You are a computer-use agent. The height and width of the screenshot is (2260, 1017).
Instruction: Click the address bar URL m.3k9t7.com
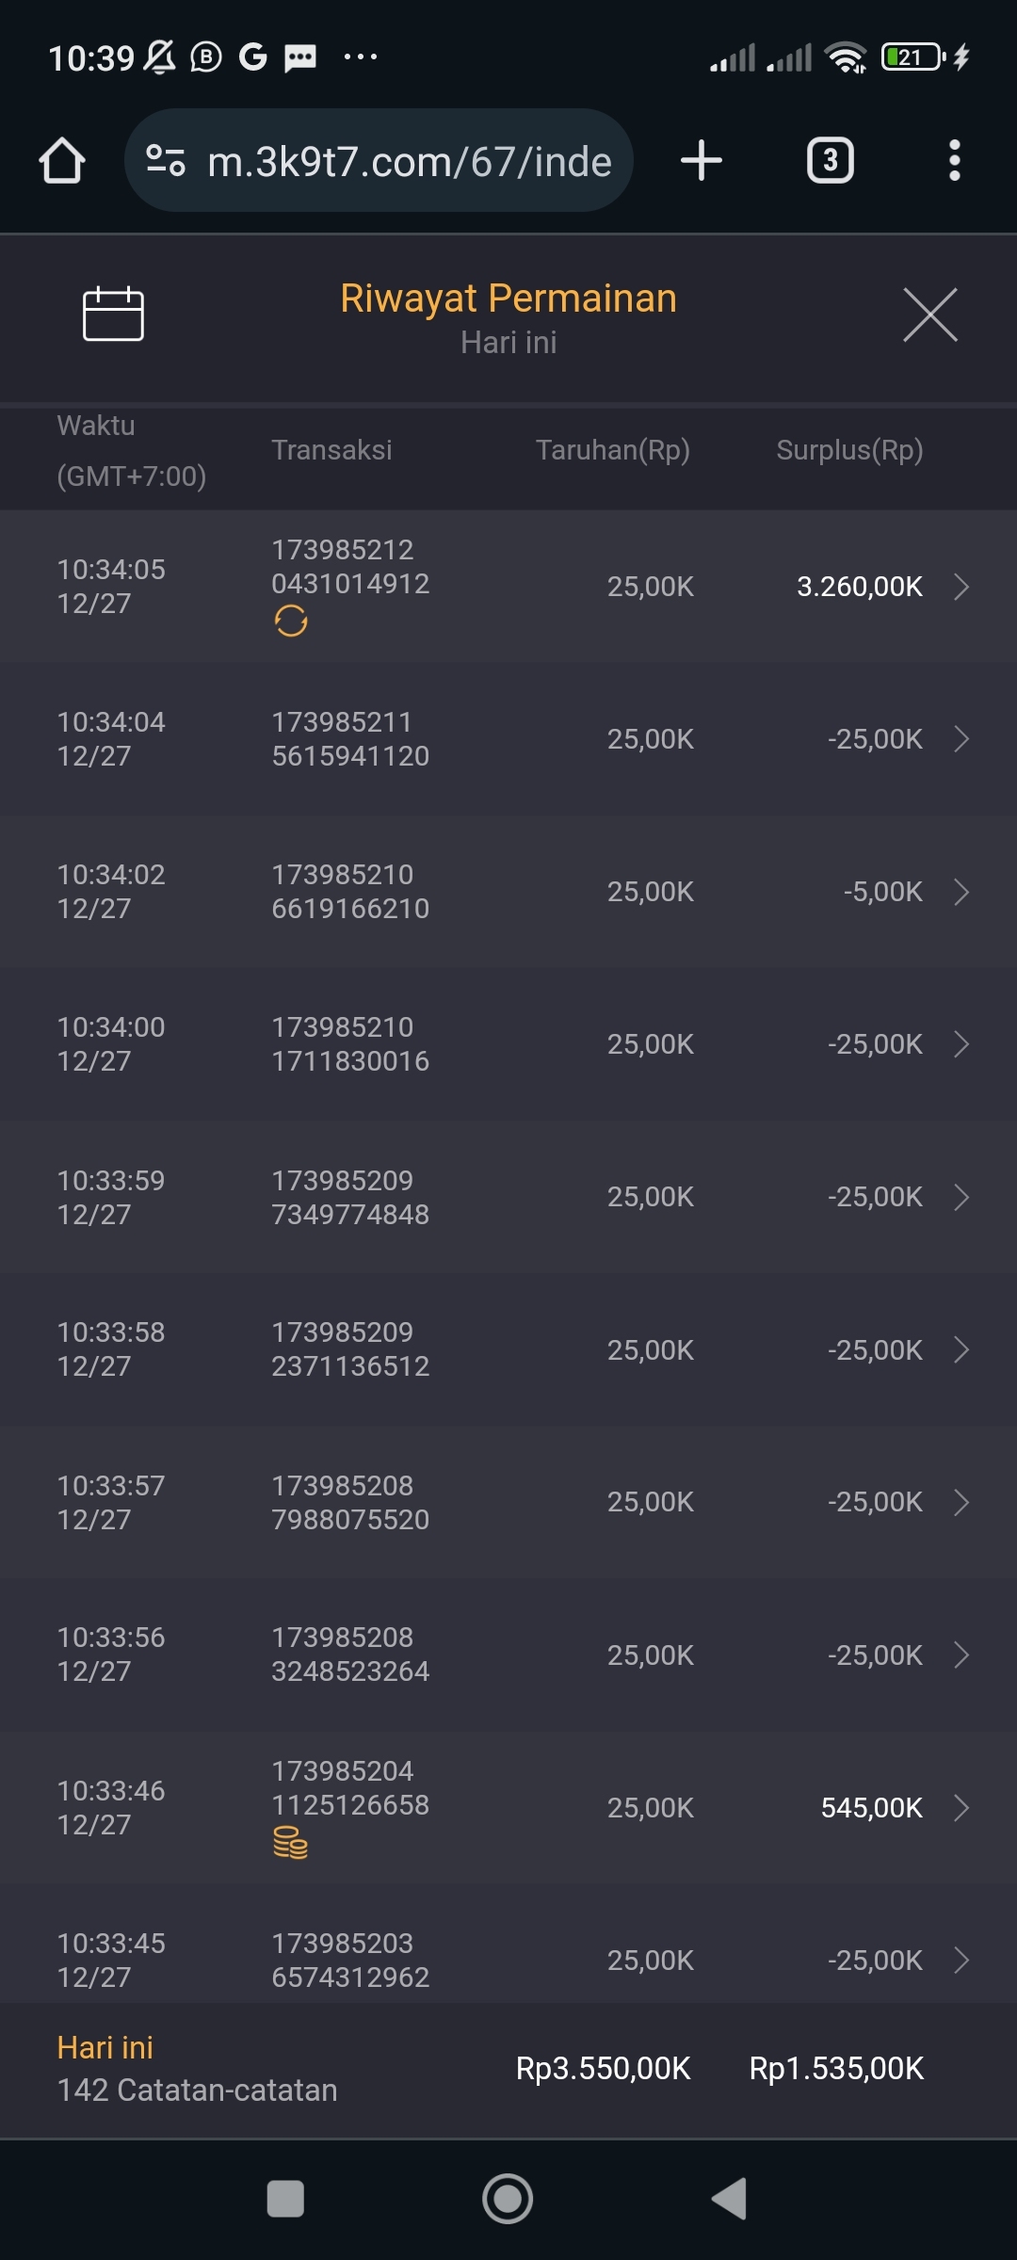click(x=410, y=162)
